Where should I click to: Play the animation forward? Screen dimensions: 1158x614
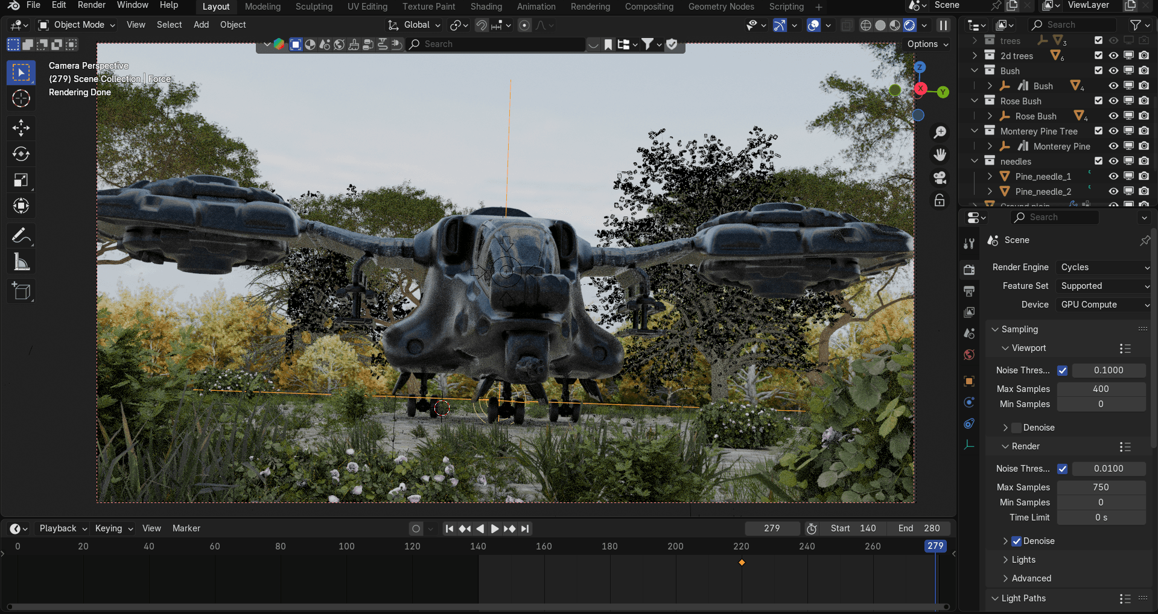click(495, 529)
